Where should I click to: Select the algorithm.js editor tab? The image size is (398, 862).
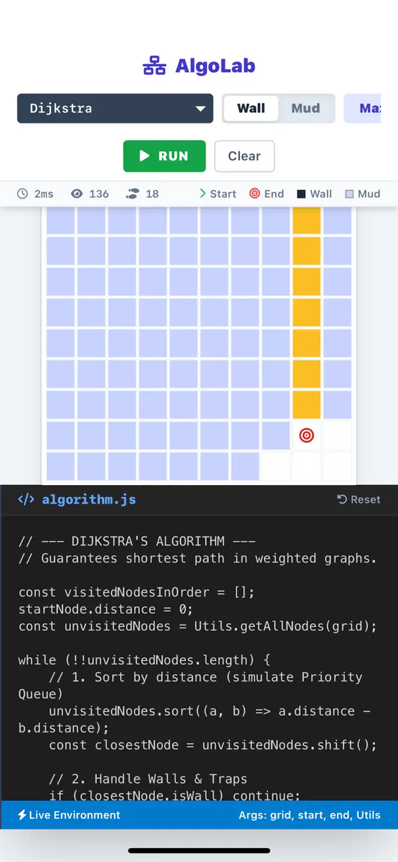pyautogui.click(x=89, y=500)
